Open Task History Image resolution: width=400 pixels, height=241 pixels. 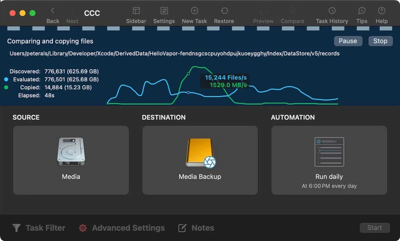click(x=332, y=15)
